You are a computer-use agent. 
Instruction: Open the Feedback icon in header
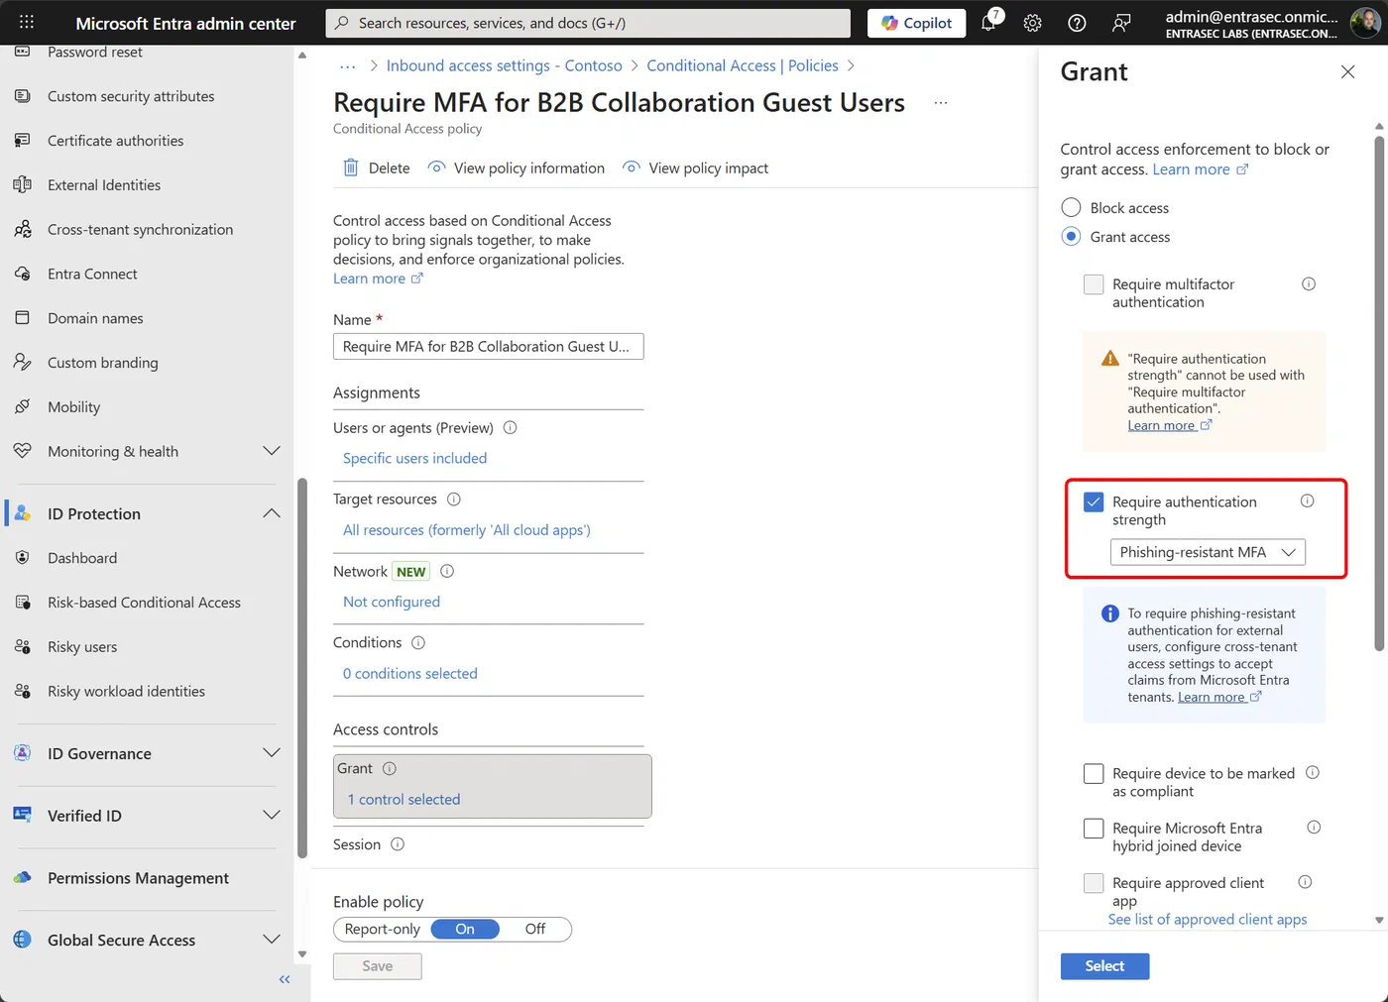tap(1121, 23)
